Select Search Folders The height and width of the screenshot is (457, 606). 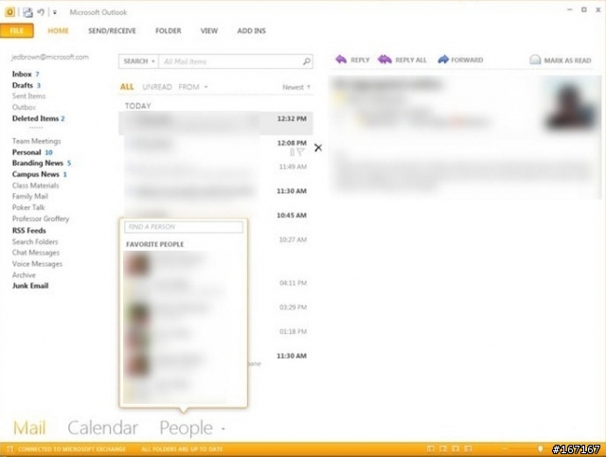coord(35,241)
